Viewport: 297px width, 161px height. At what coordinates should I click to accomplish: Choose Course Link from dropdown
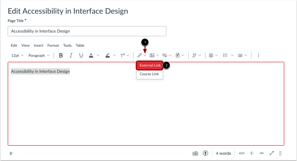150,74
